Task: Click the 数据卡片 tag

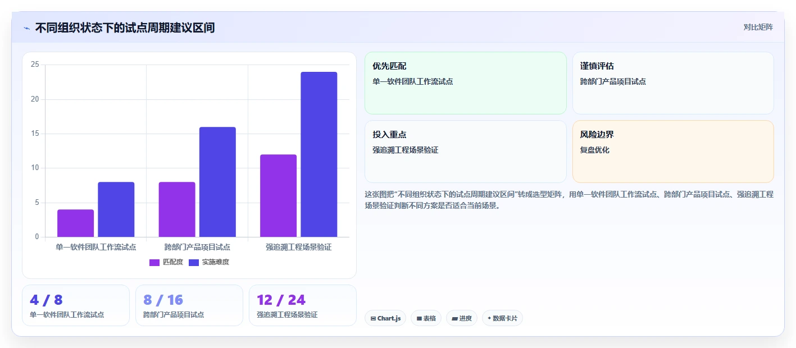Action: (502, 318)
